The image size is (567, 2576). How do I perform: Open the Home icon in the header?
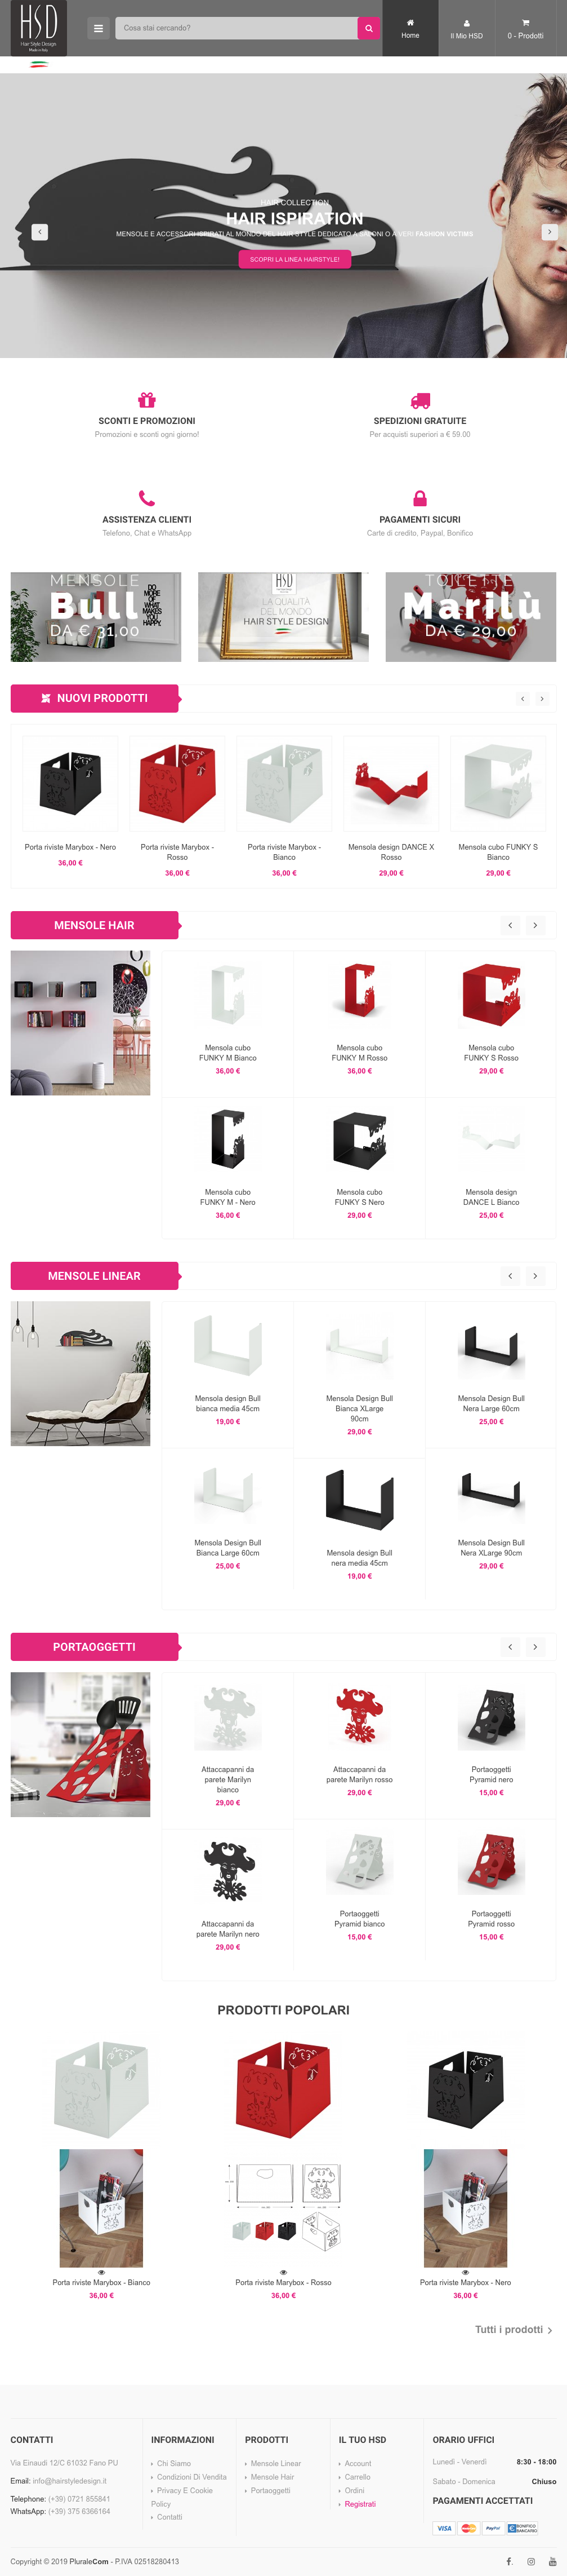[x=410, y=28]
